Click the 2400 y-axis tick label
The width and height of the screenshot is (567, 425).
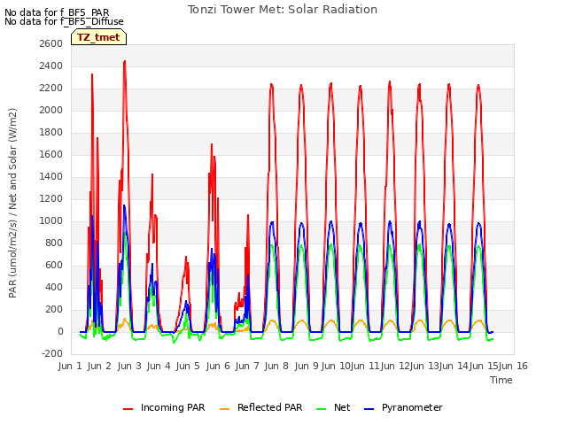(51, 66)
